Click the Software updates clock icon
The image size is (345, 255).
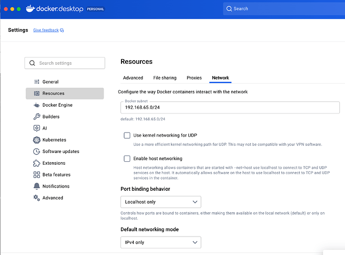(37, 151)
